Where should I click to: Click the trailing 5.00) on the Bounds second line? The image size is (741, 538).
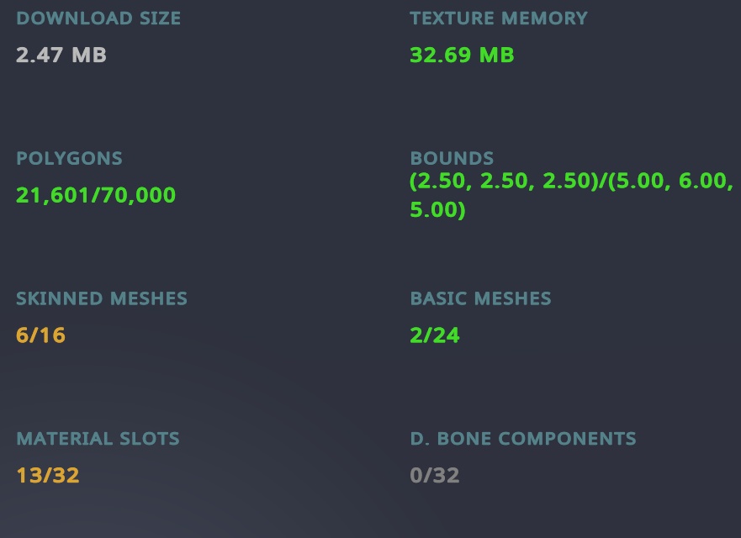(x=437, y=210)
